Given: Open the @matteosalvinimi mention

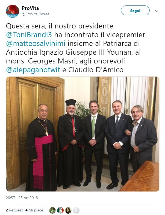Looking at the screenshot, I should pos(36,43).
